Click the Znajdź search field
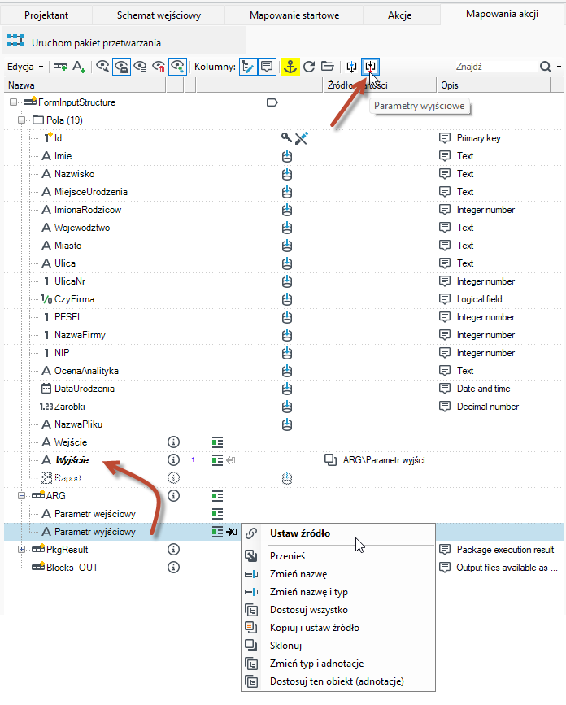The image size is (566, 705). pos(494,67)
